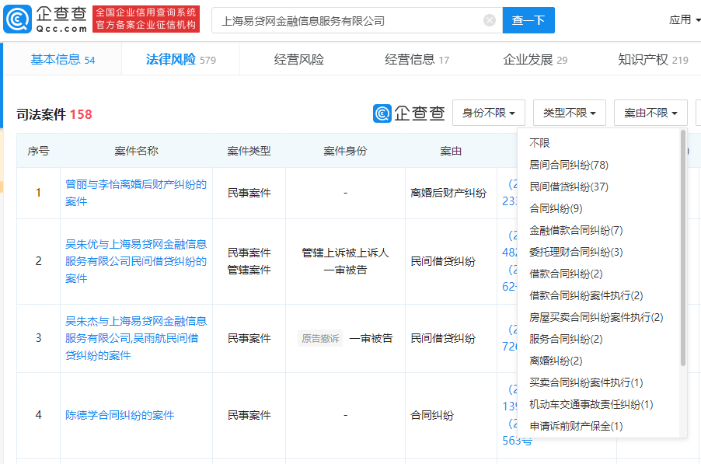Clear the search box using the X icon
The height and width of the screenshot is (464, 701).
pyautogui.click(x=489, y=20)
